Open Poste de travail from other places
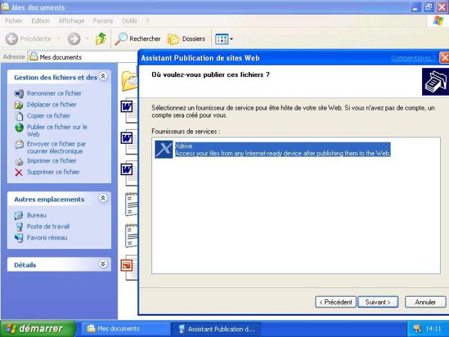The height and width of the screenshot is (337, 449). pyautogui.click(x=47, y=227)
